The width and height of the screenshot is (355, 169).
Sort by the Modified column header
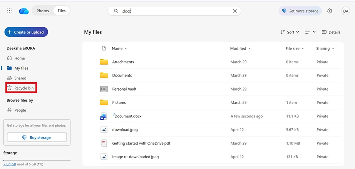pyautogui.click(x=240, y=48)
